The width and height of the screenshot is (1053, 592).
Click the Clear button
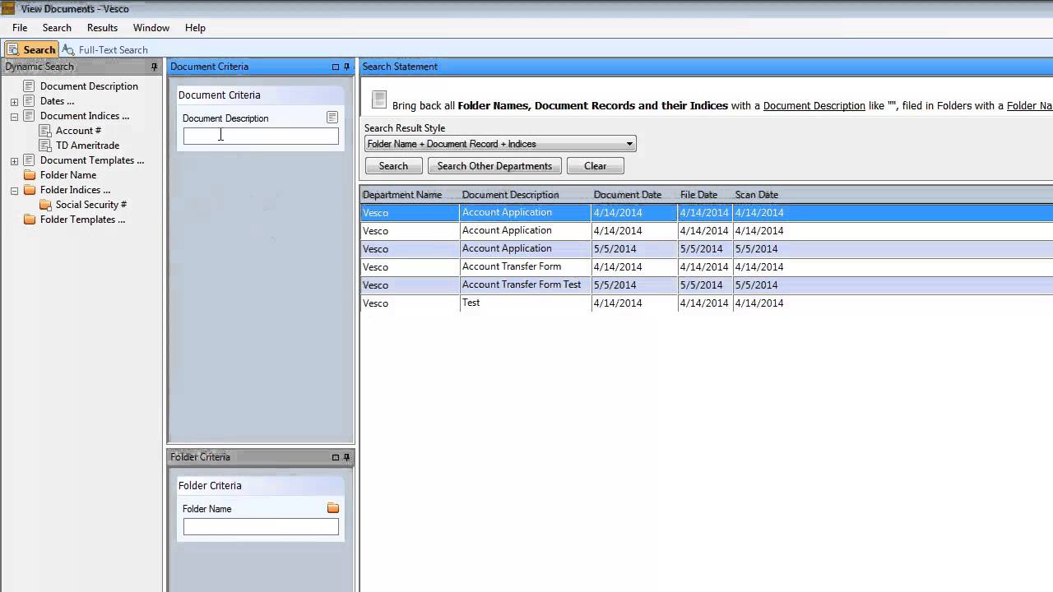coord(595,166)
